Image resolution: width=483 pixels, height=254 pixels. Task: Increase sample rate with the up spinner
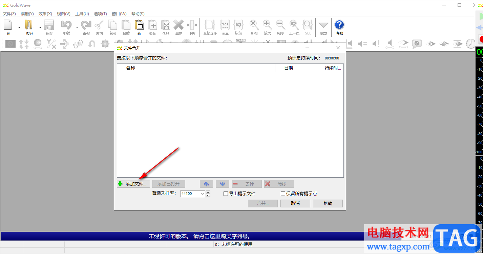coord(208,192)
